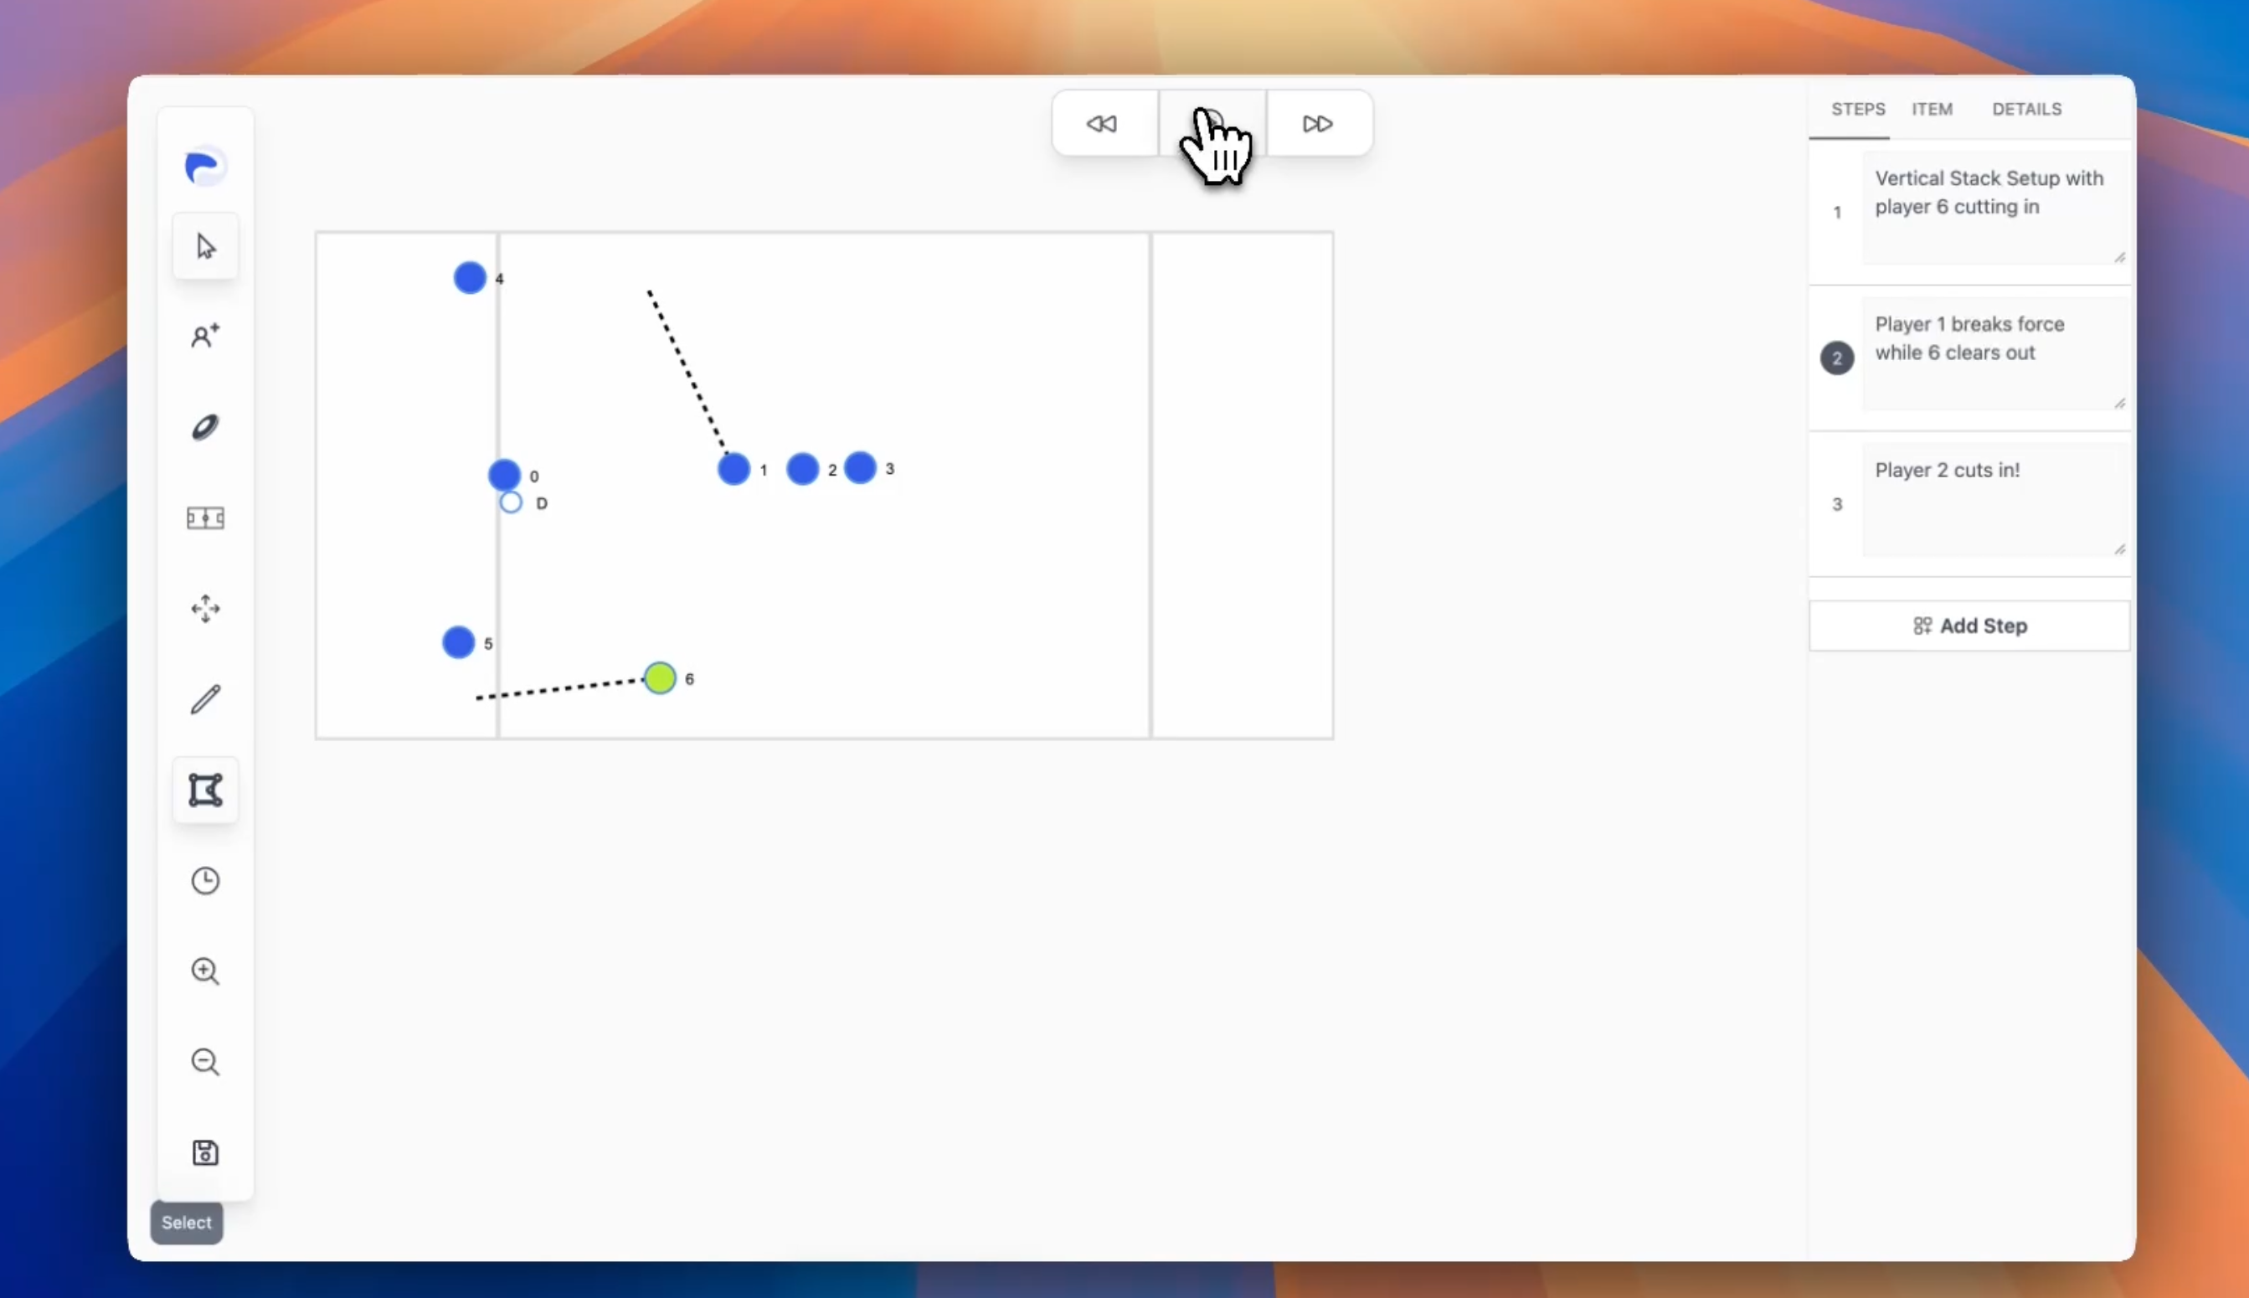Click the history/undo tool
The height and width of the screenshot is (1298, 2249).
205,881
